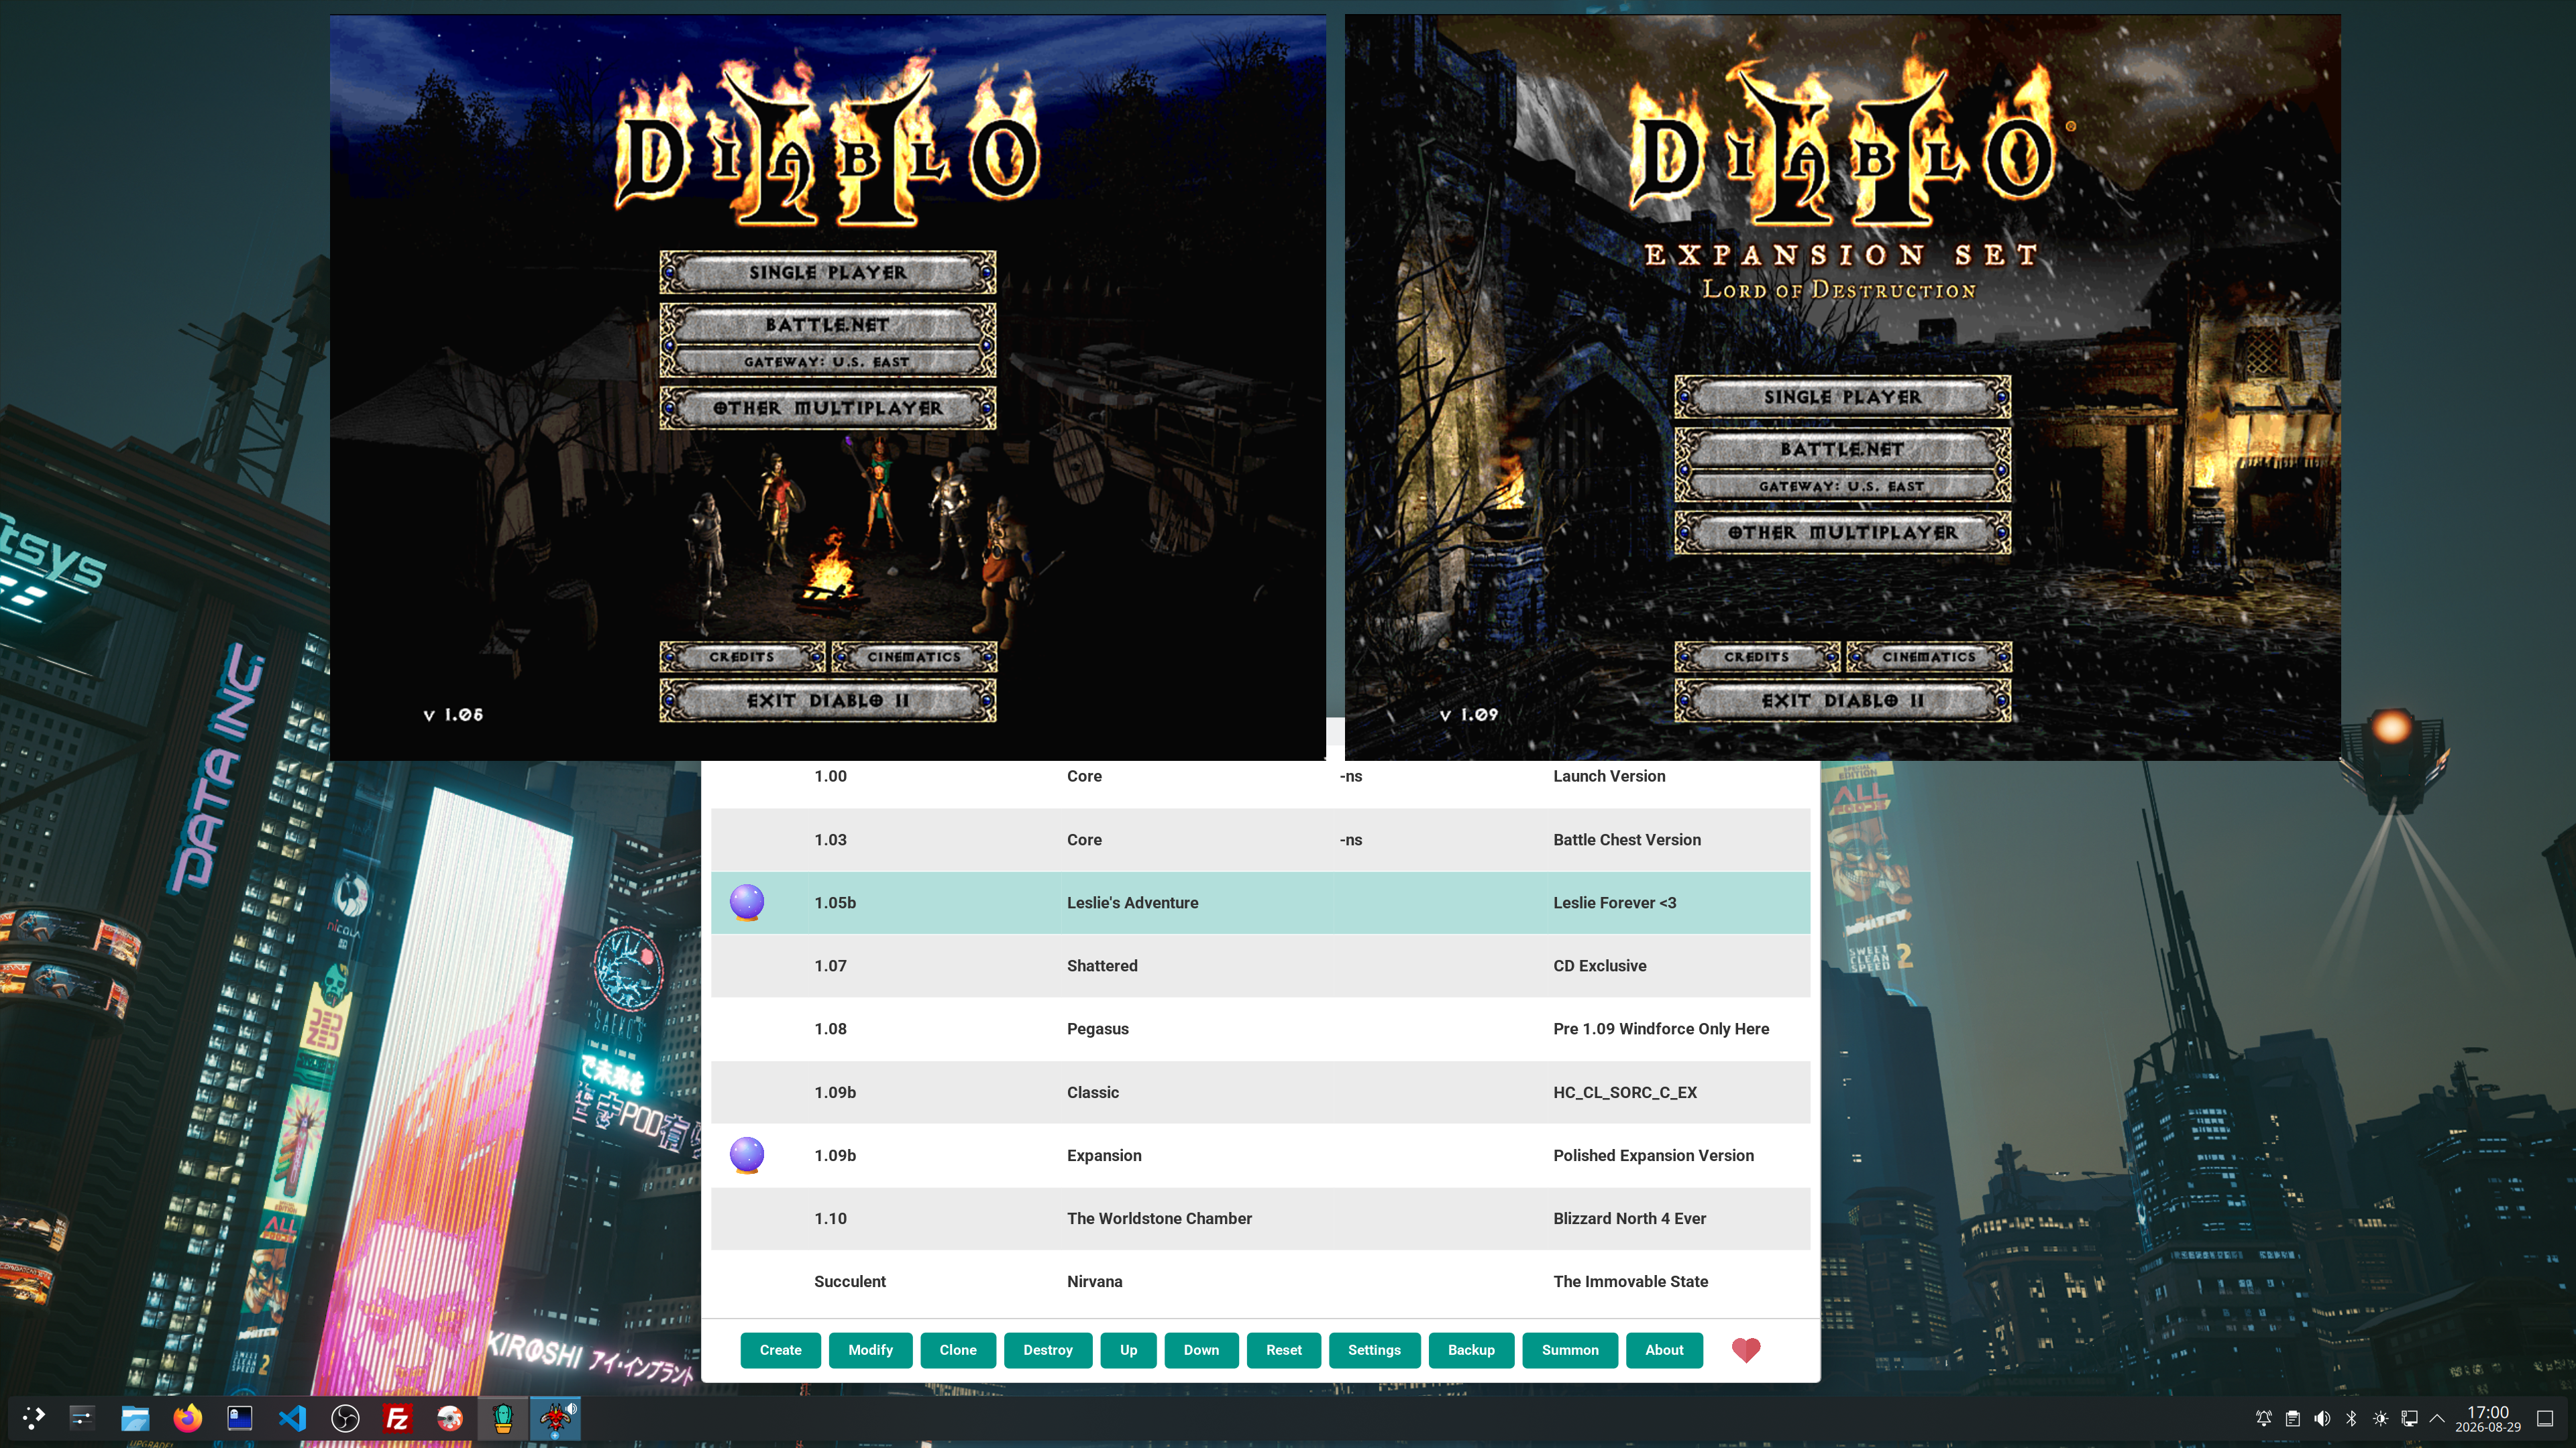Viewport: 2576px width, 1448px height.
Task: Click the Backup button
Action: click(x=1471, y=1350)
